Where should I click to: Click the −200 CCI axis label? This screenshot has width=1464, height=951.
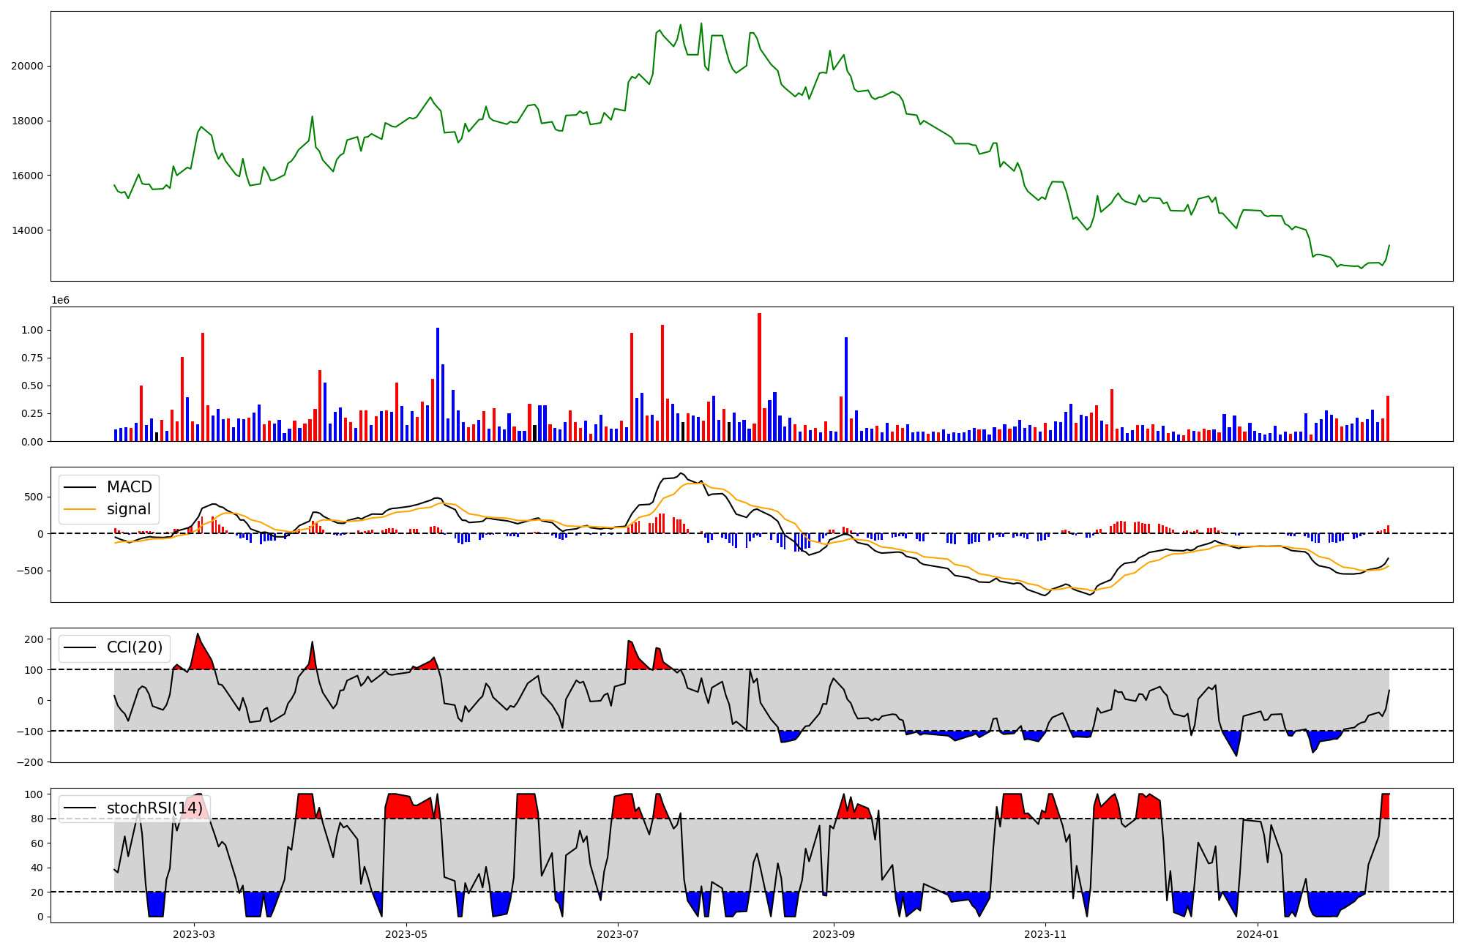[x=29, y=762]
